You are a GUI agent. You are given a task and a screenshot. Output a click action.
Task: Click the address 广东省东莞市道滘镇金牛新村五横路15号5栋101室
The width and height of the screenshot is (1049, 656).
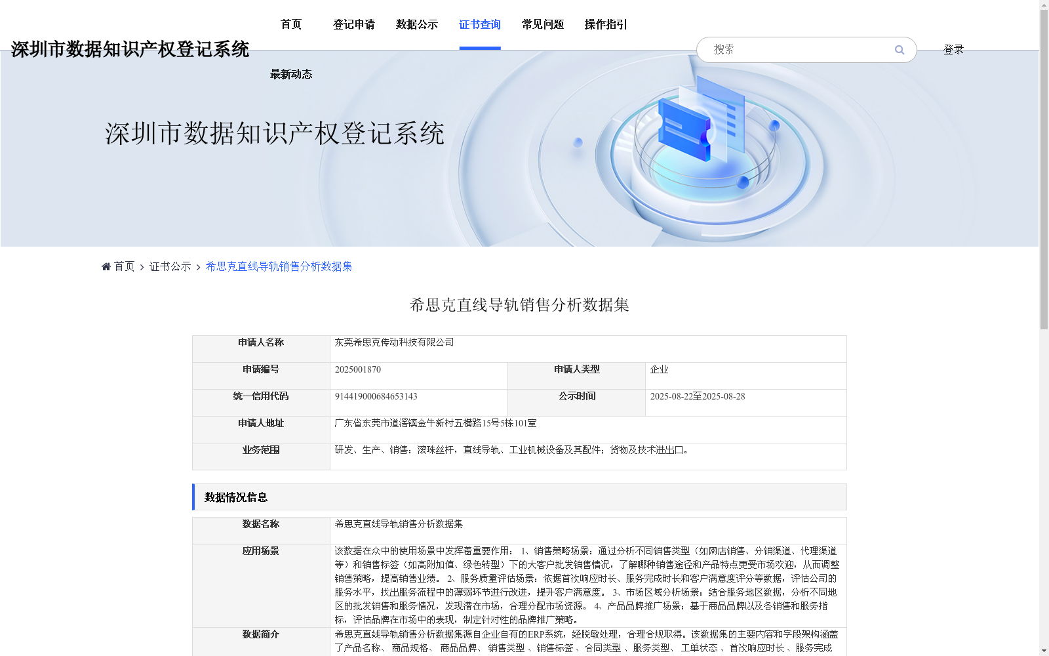coord(435,423)
